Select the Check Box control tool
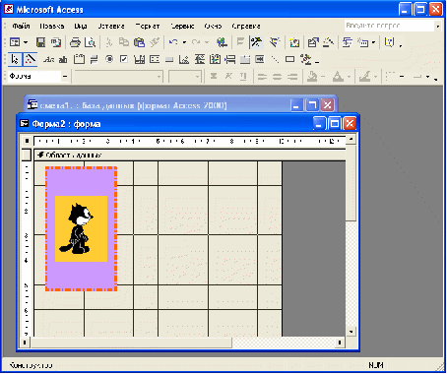 [x=124, y=59]
